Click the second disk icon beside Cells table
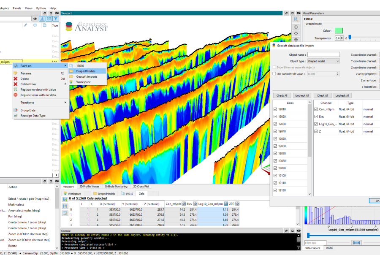 pyautogui.click(x=65, y=206)
